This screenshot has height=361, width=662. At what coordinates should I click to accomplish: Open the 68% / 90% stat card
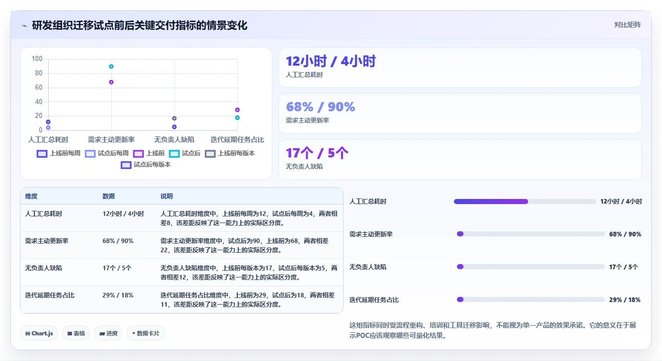[x=460, y=113]
